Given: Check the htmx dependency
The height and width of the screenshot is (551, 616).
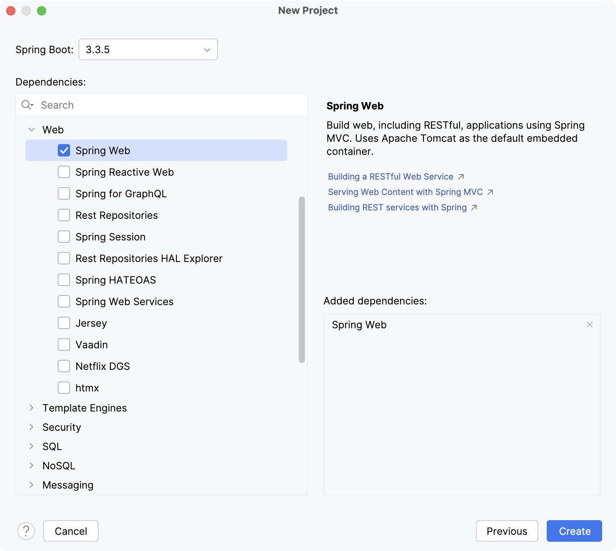Looking at the screenshot, I should click(64, 388).
